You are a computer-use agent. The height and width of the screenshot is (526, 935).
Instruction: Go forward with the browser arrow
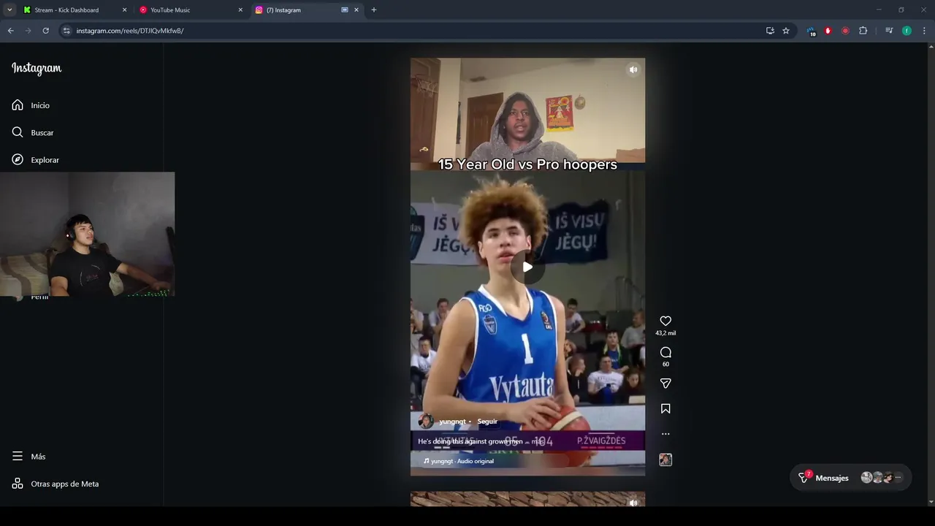click(x=28, y=31)
